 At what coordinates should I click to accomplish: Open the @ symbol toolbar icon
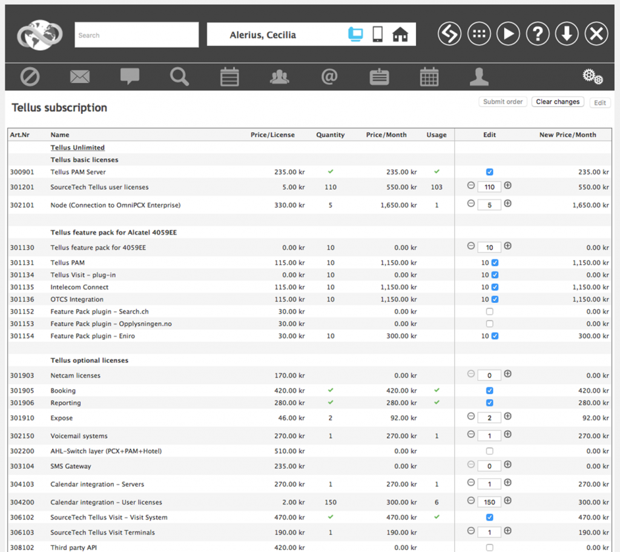point(329,76)
